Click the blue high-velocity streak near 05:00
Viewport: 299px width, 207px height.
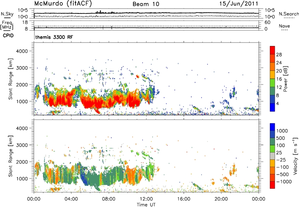[84, 177]
